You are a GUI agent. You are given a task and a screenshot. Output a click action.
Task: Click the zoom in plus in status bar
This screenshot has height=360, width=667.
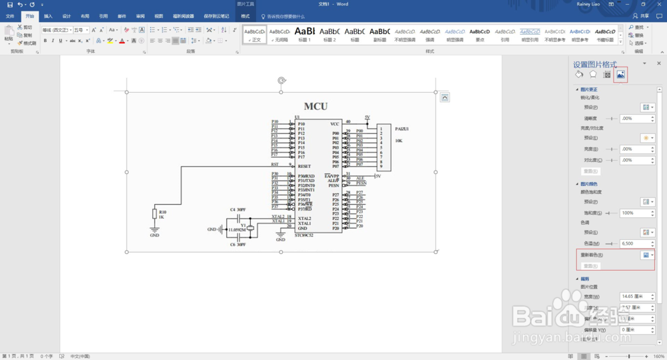(x=646, y=356)
